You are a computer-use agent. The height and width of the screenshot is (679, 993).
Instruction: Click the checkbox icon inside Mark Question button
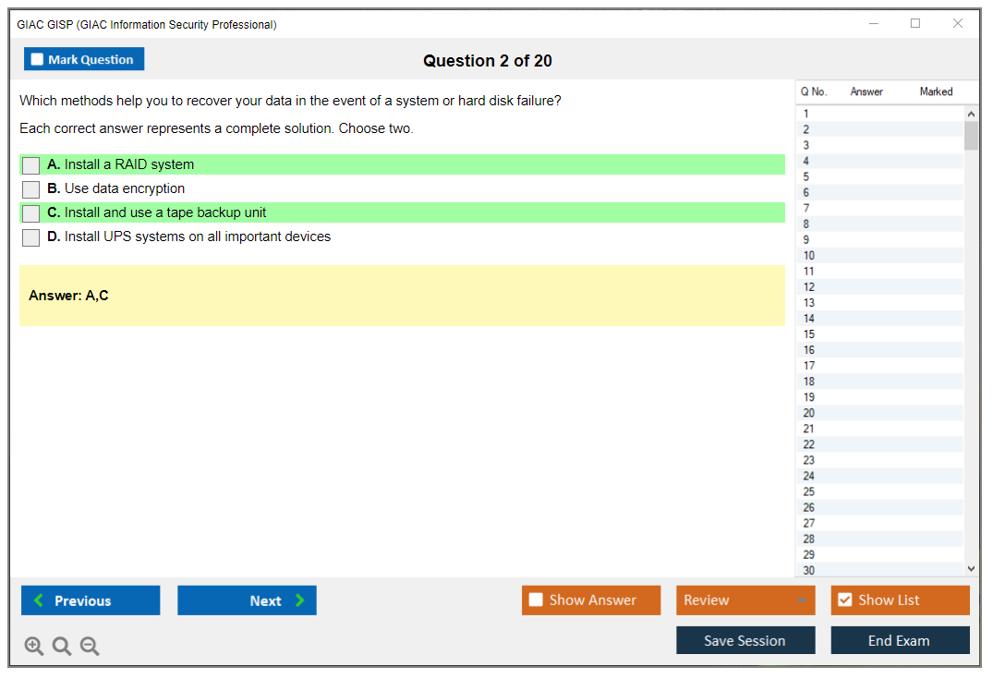click(x=36, y=58)
